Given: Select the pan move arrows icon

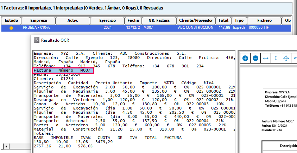Looking at the screenshot, I should 286,58.
